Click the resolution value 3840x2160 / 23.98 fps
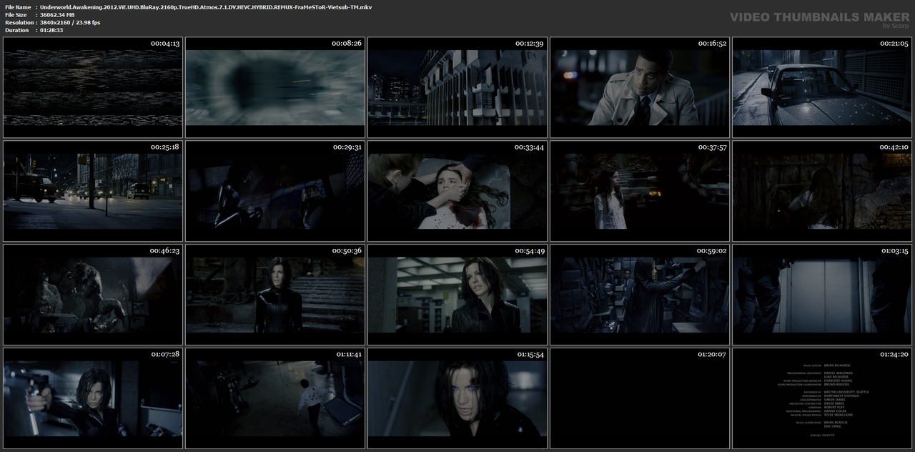 click(70, 22)
